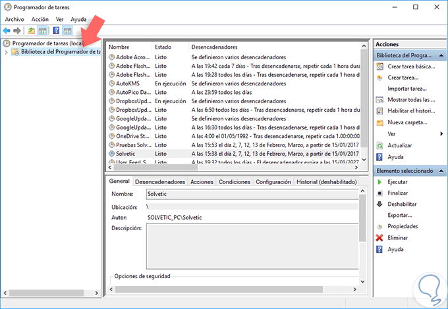
Task: Click the Nombre field containing Solvetic
Action: pyautogui.click(x=252, y=194)
